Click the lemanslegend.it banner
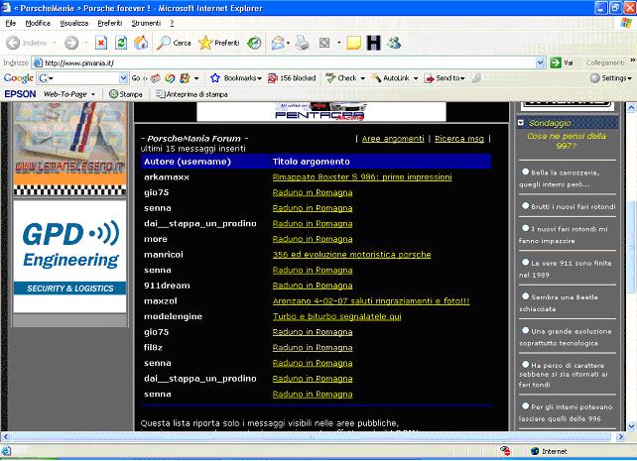This screenshot has width=637, height=461. (x=69, y=149)
